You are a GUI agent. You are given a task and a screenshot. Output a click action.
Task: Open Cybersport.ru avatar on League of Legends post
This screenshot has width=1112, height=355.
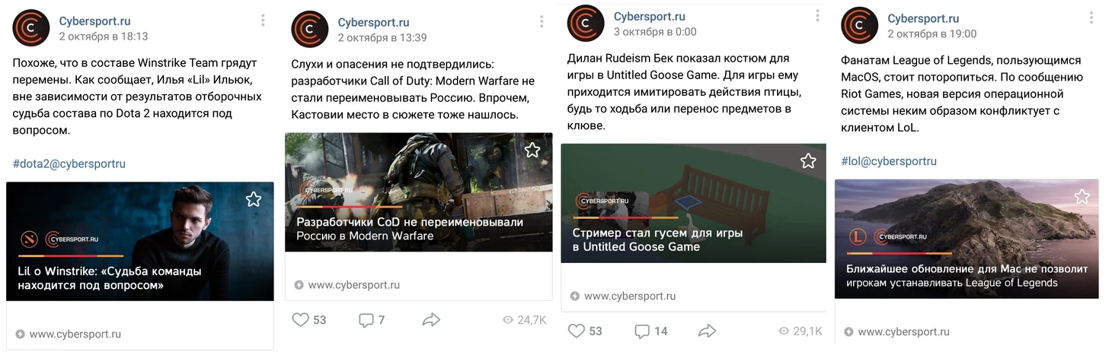[x=860, y=26]
